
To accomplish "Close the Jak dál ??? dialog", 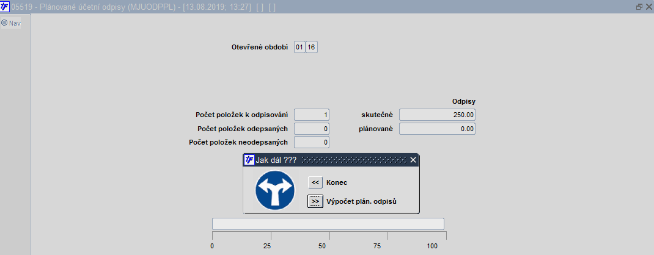I will click(413, 160).
